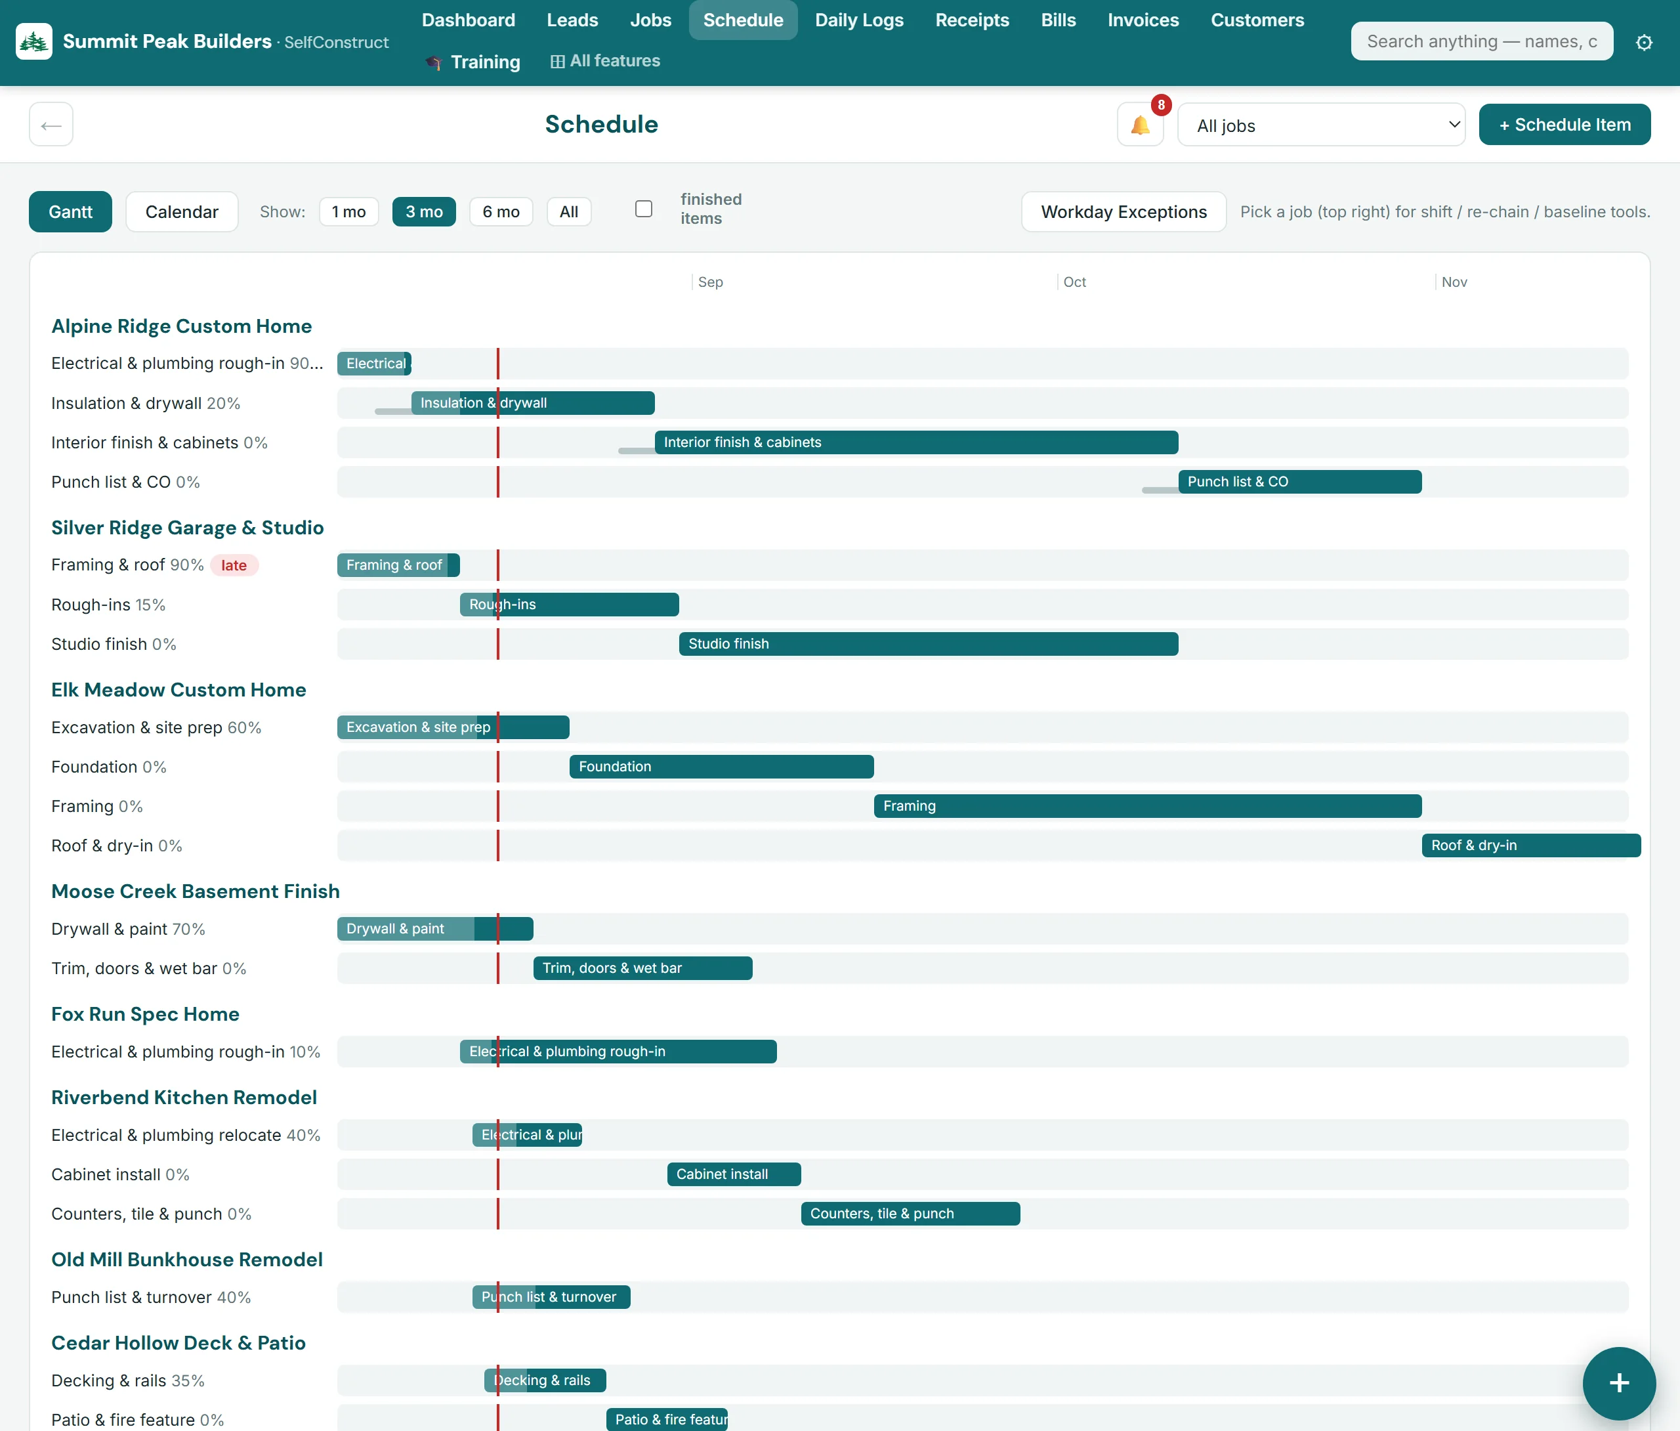Expand the All jobs dropdown

(1321, 125)
